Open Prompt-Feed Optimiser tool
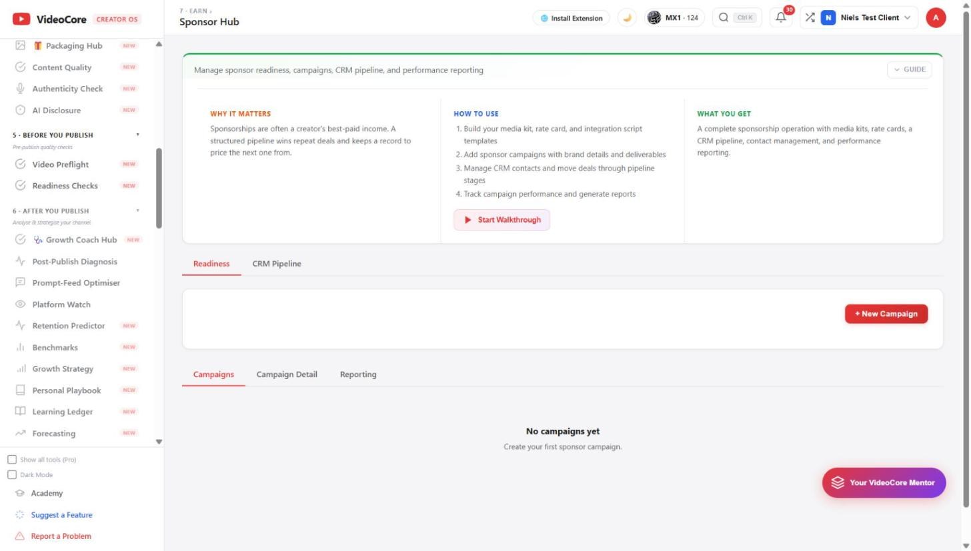The height and width of the screenshot is (551, 971). [75, 283]
